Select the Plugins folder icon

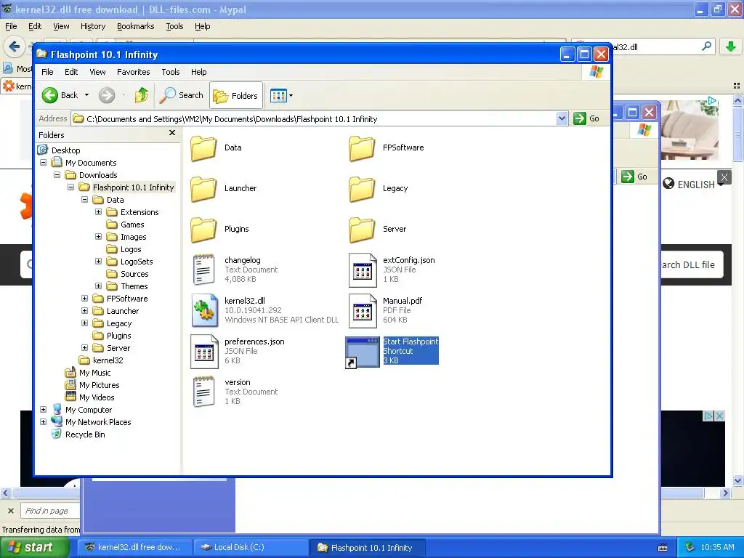203,230
